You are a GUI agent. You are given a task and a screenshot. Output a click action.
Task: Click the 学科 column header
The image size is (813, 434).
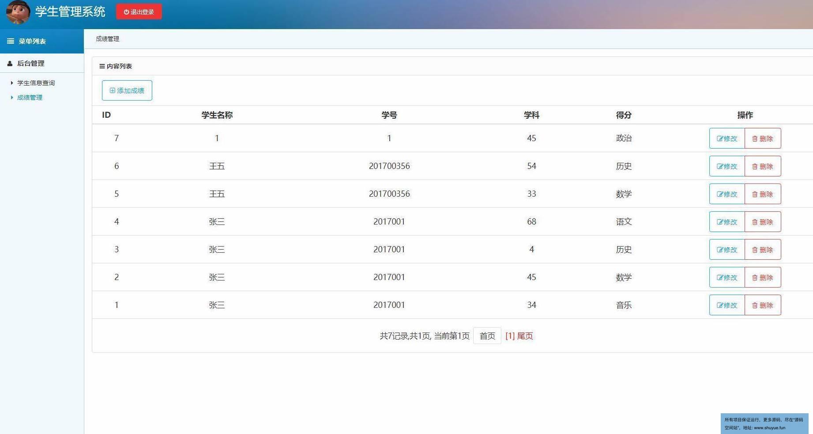tap(531, 115)
